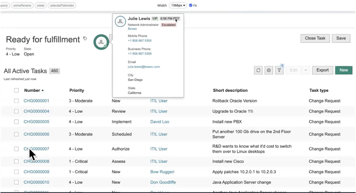
Task: Click the Escalated badge on the card
Action: click(x=169, y=25)
